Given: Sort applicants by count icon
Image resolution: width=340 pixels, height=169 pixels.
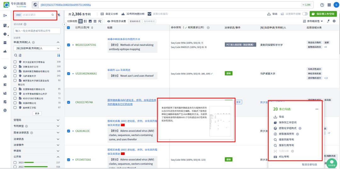Looking at the screenshot, I should coord(59,55).
